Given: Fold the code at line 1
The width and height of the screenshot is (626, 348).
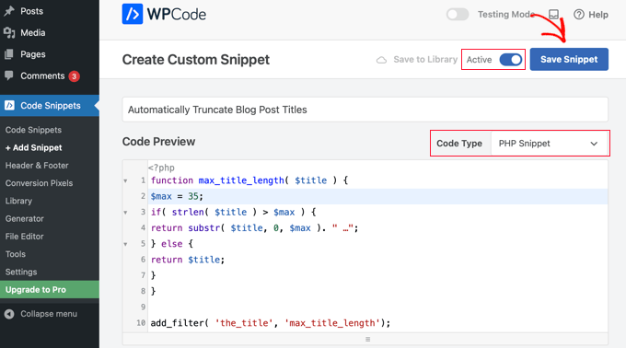Looking at the screenshot, I should click(125, 180).
